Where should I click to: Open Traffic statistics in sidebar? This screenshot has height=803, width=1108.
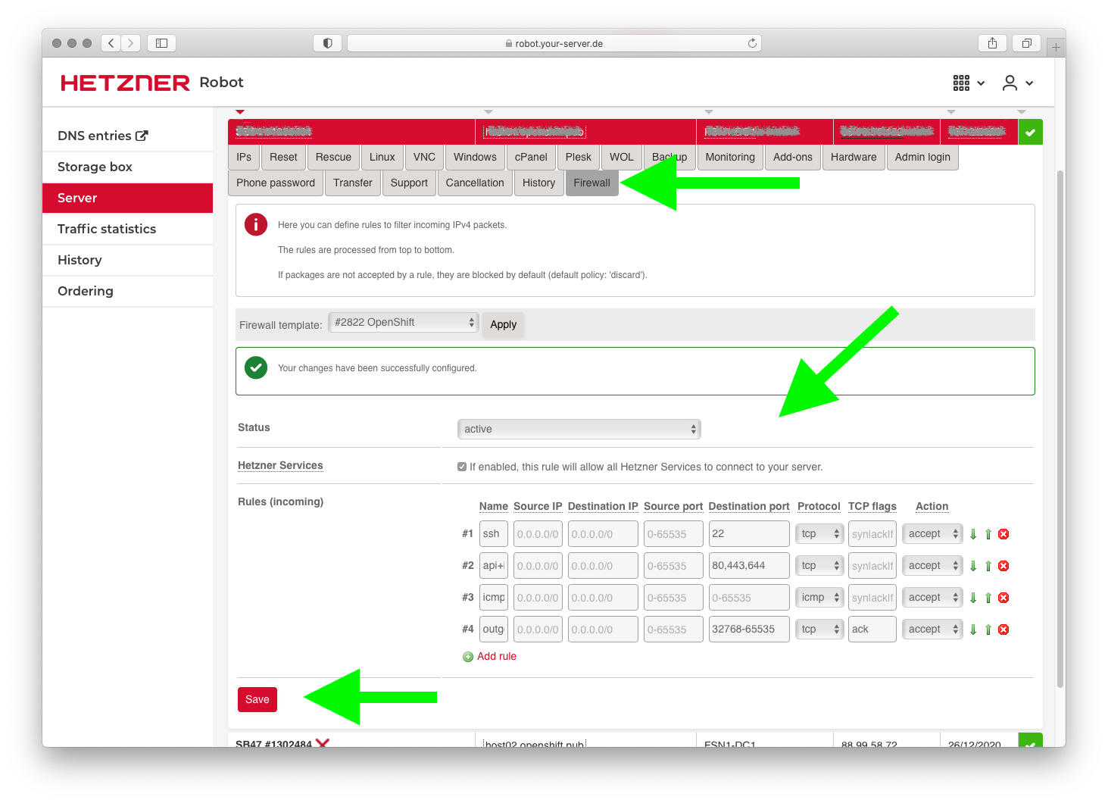(127, 229)
